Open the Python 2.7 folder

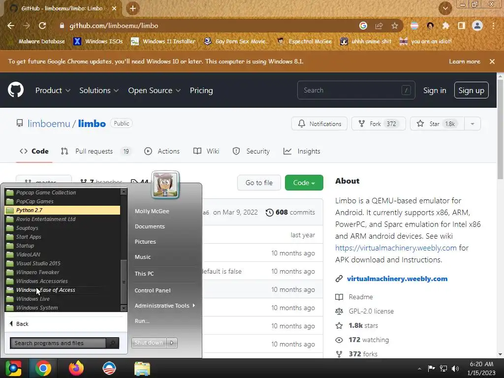point(63,210)
